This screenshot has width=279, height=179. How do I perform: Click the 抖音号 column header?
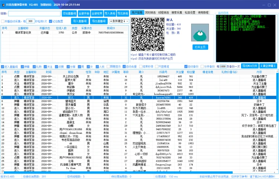coord(163,72)
